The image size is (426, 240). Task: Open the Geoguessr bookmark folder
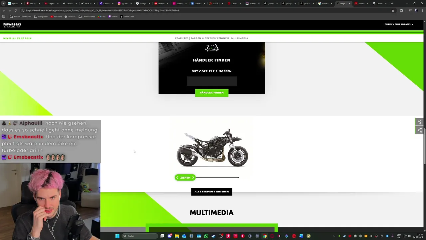tap(41, 17)
